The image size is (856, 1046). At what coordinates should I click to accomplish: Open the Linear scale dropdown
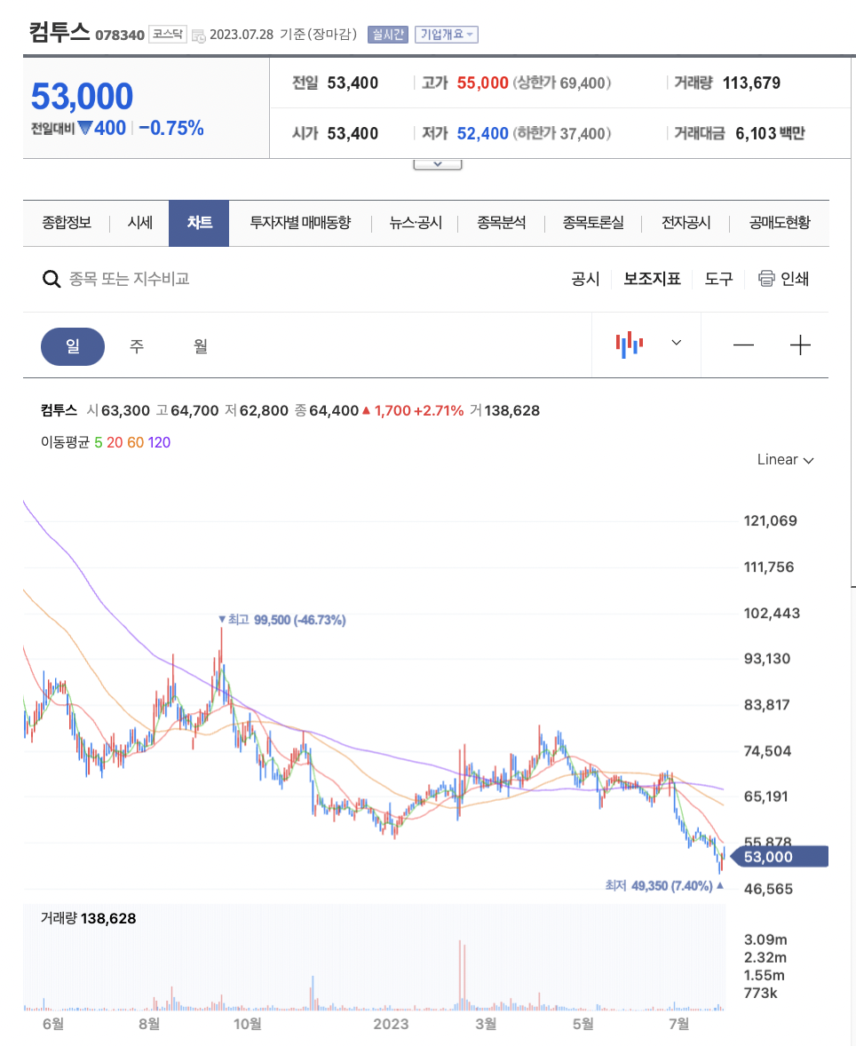pos(785,460)
